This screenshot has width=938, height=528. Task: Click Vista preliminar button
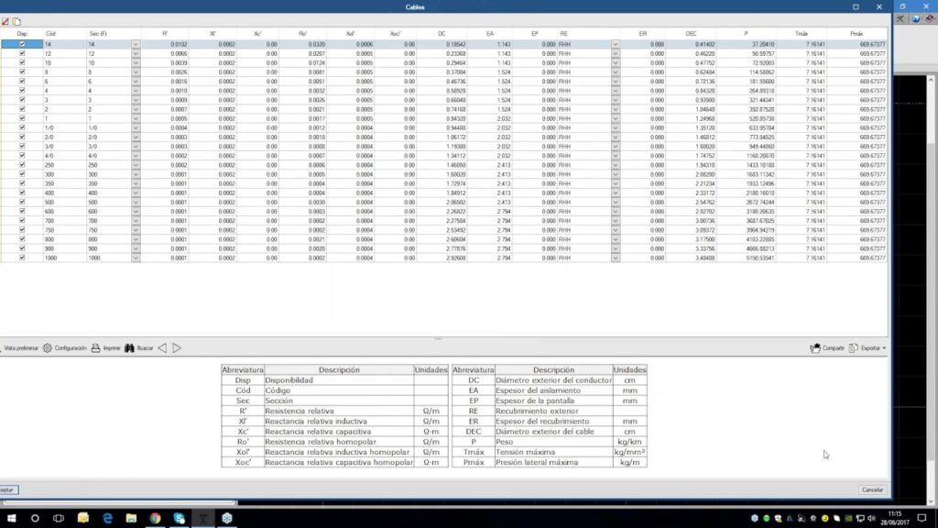pyautogui.click(x=18, y=348)
